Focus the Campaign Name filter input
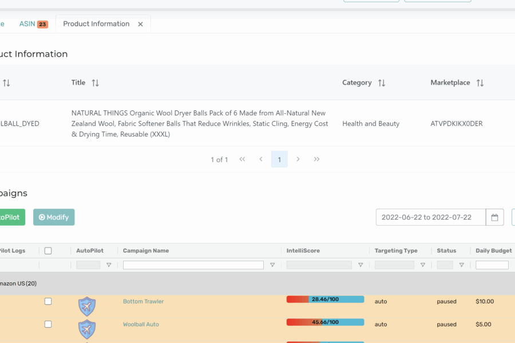The height and width of the screenshot is (343, 515). [x=193, y=265]
